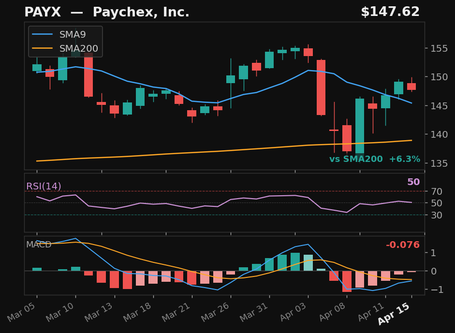This screenshot has height=333, width=455.
Task: Click the PAYX ticker symbol in the title
Action: coord(43,12)
